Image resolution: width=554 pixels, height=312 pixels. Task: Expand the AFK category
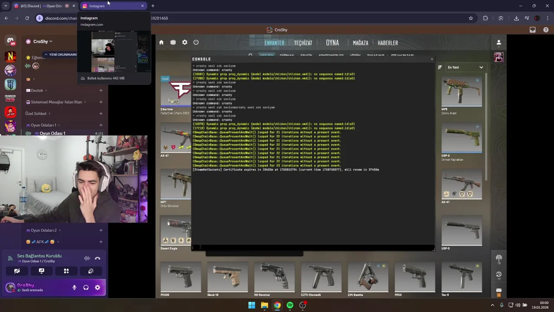point(42,242)
